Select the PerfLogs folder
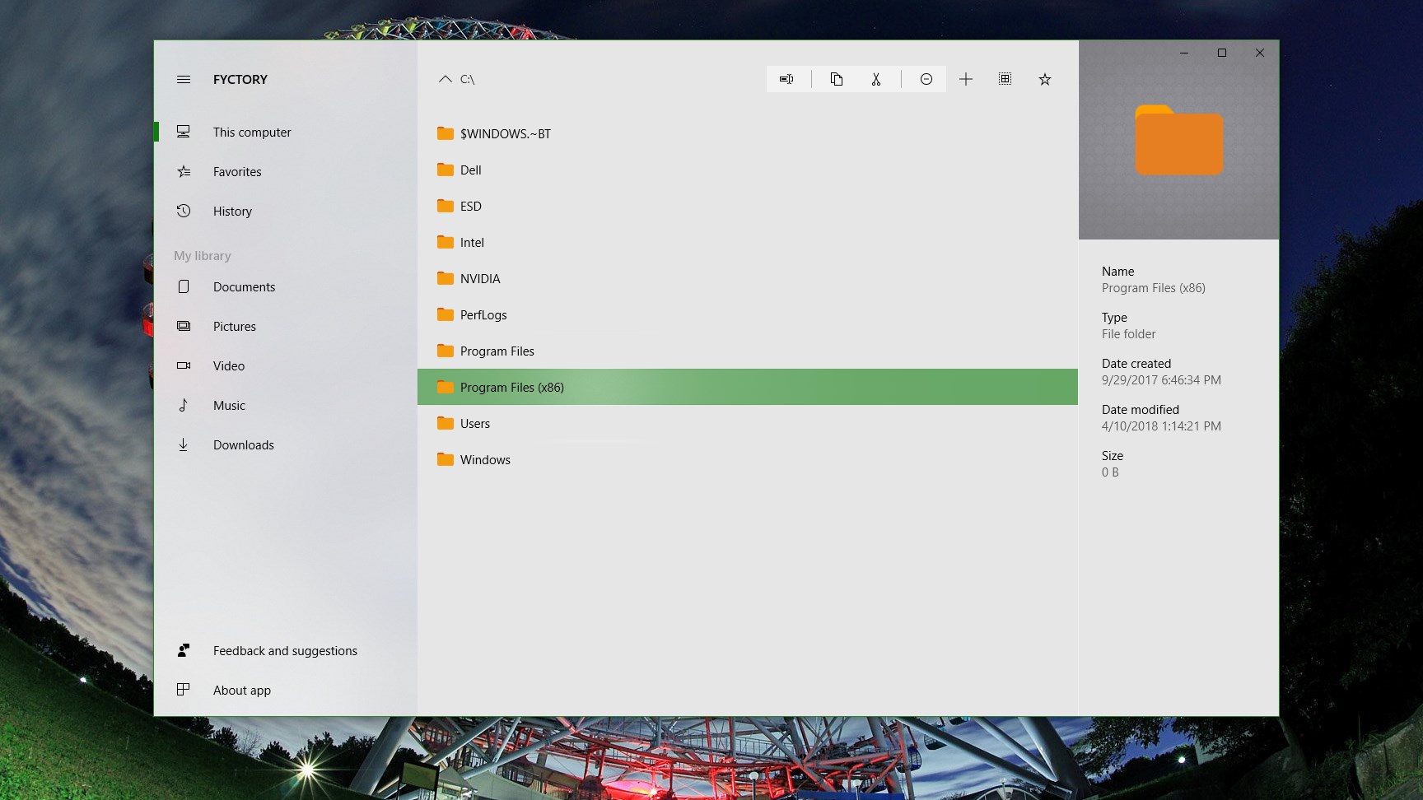 748,314
